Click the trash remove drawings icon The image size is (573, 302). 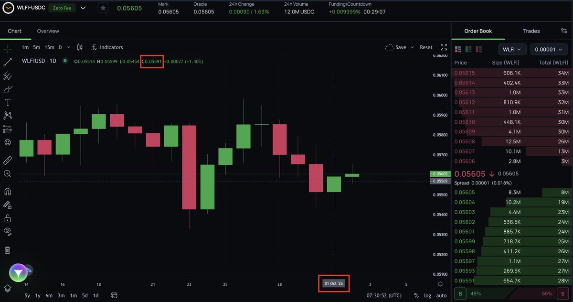[x=8, y=250]
